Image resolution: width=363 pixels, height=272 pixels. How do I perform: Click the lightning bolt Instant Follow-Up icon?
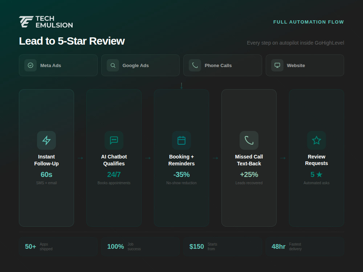click(x=46, y=140)
